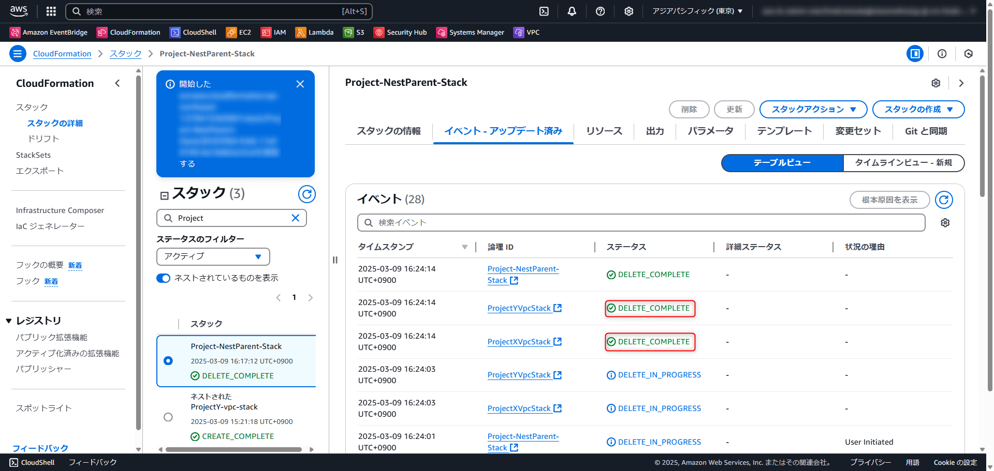Focus the search events field
Screen dimensions: 994x471
point(641,222)
